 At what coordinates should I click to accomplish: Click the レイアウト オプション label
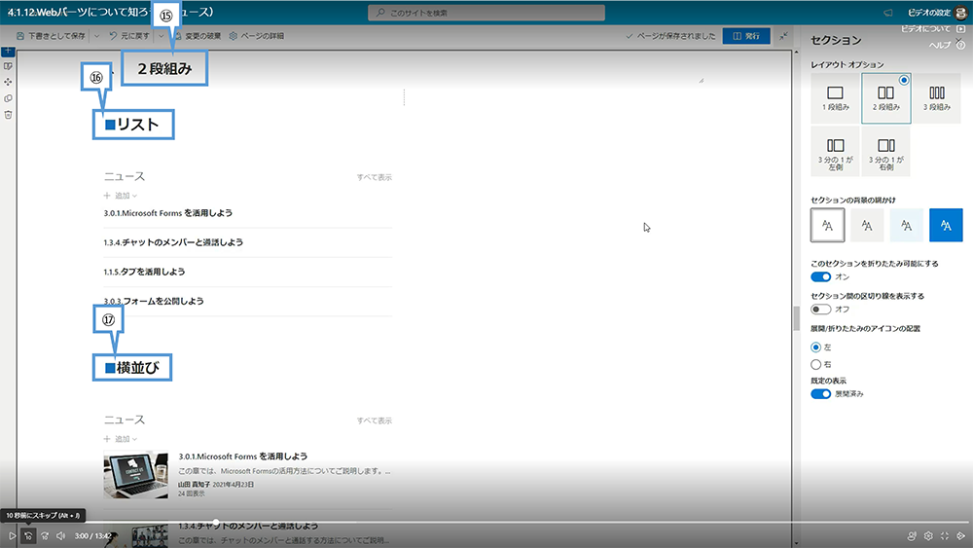tap(847, 64)
